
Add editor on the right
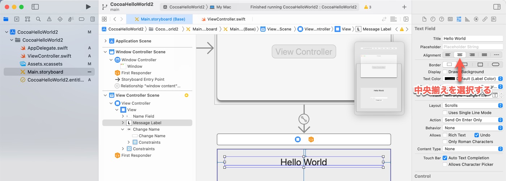(x=406, y=19)
